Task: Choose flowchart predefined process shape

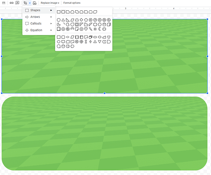Action: coord(77,37)
